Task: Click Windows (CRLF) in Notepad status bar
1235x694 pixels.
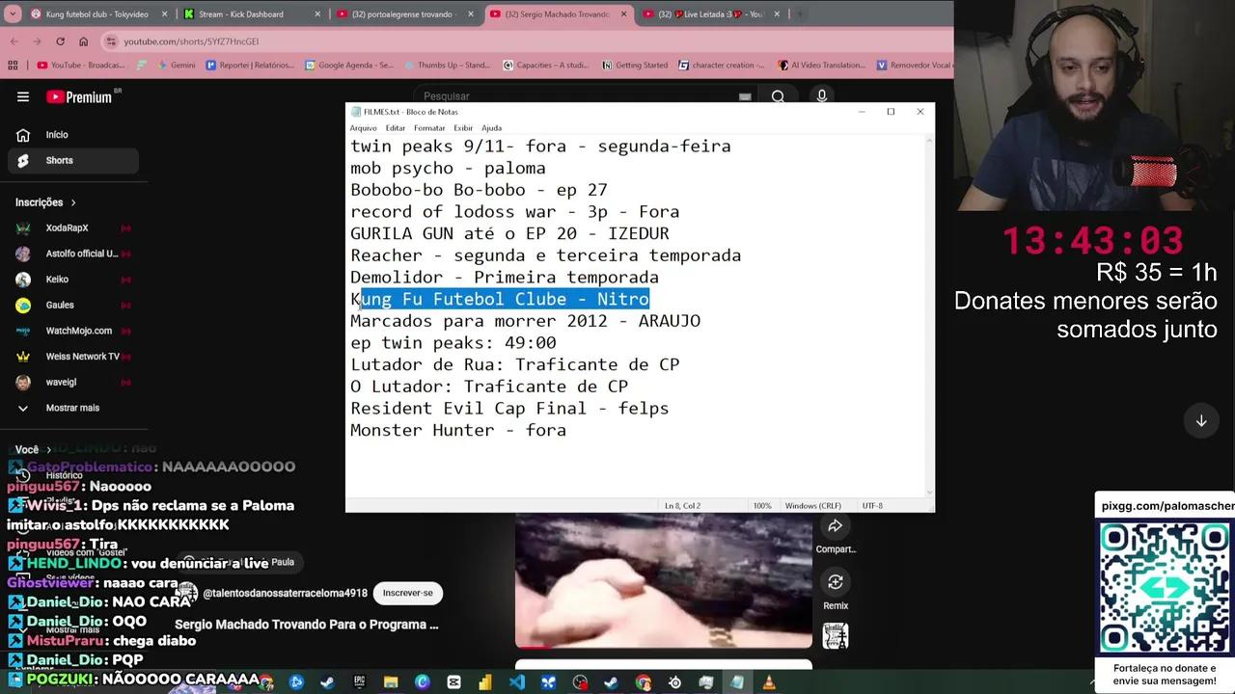Action: pyautogui.click(x=812, y=506)
